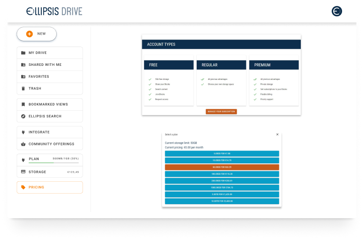
Task: Click the Storage card icon
Action: point(23,172)
